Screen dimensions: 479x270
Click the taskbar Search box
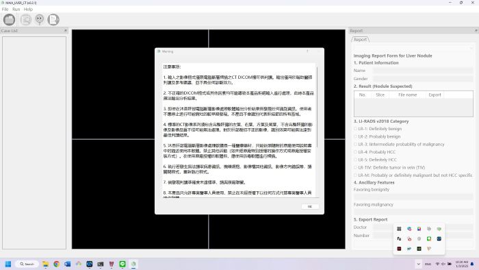(x=27, y=264)
